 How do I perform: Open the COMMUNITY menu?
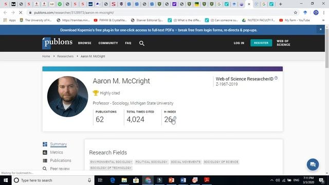point(108,43)
